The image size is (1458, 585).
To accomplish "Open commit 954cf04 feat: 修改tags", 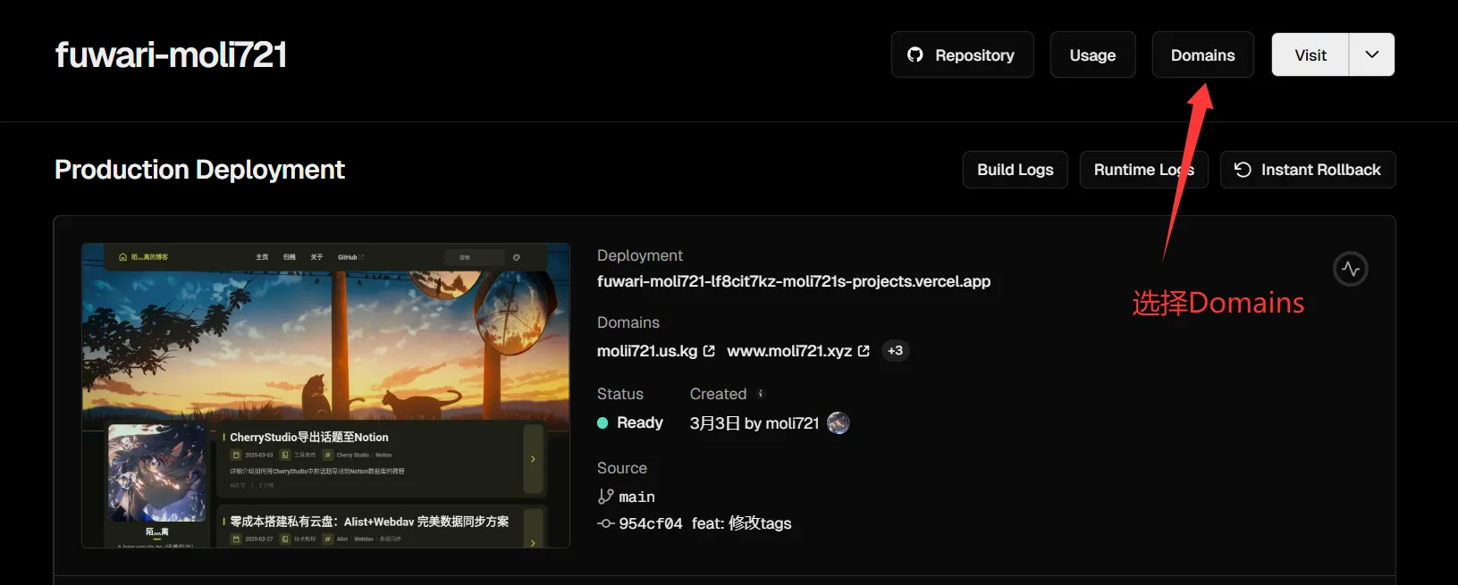I will (695, 523).
